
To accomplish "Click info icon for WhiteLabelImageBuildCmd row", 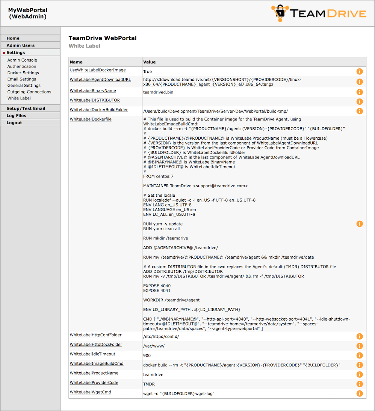I will 360,365.
